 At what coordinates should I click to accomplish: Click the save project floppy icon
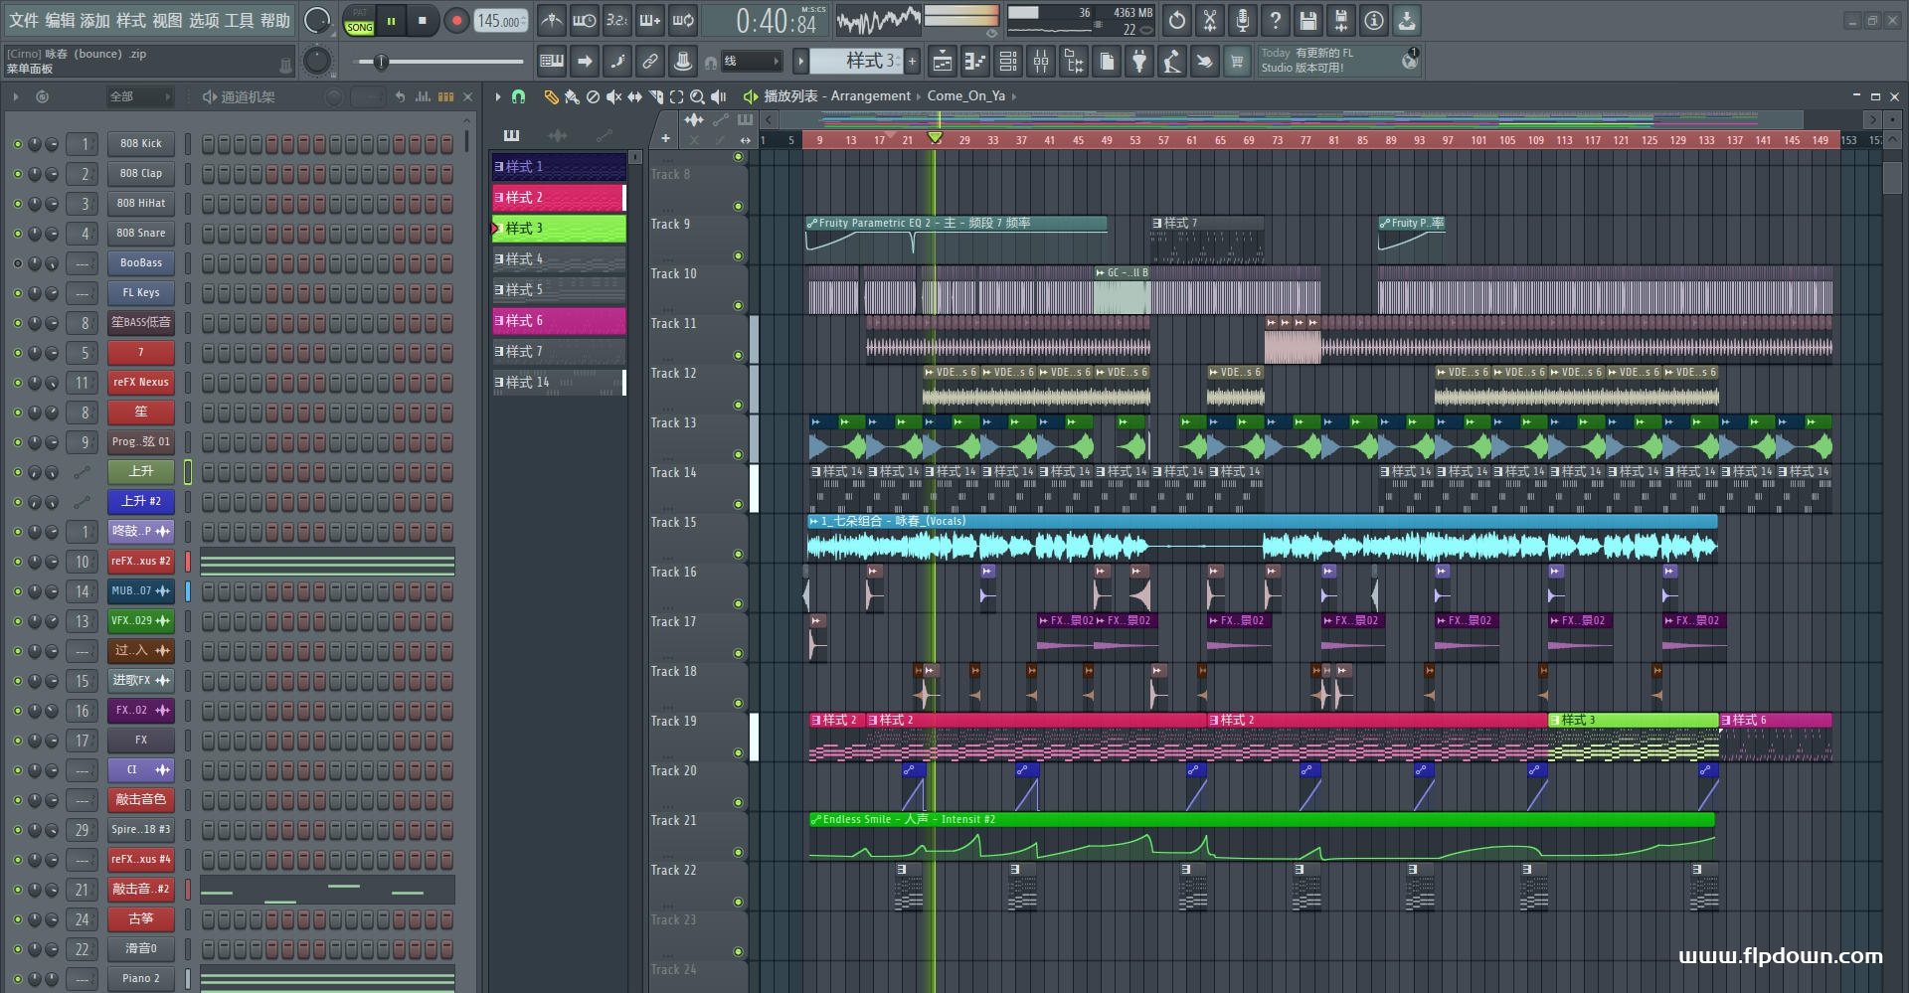(x=1308, y=20)
